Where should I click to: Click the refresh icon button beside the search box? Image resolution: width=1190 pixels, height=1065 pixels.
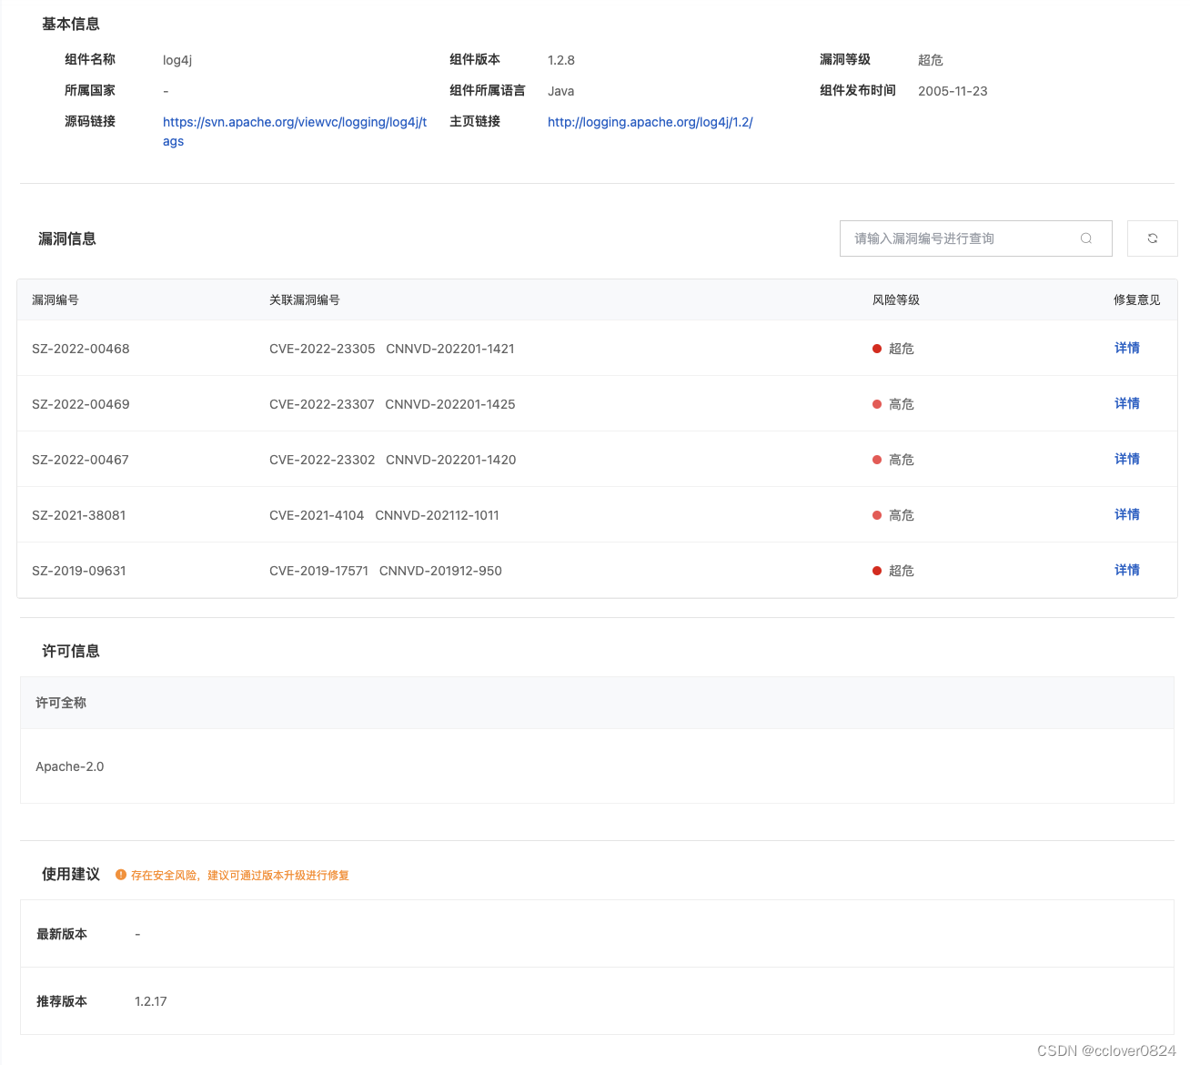1152,238
